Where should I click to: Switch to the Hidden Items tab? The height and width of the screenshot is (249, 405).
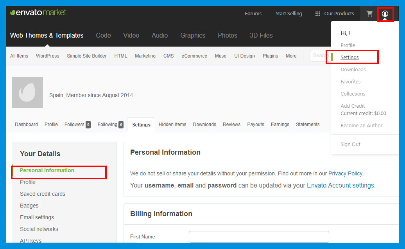(x=172, y=125)
